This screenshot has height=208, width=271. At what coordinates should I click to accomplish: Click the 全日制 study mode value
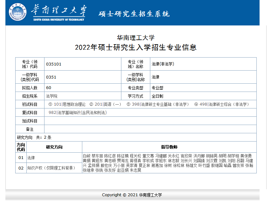157,96
